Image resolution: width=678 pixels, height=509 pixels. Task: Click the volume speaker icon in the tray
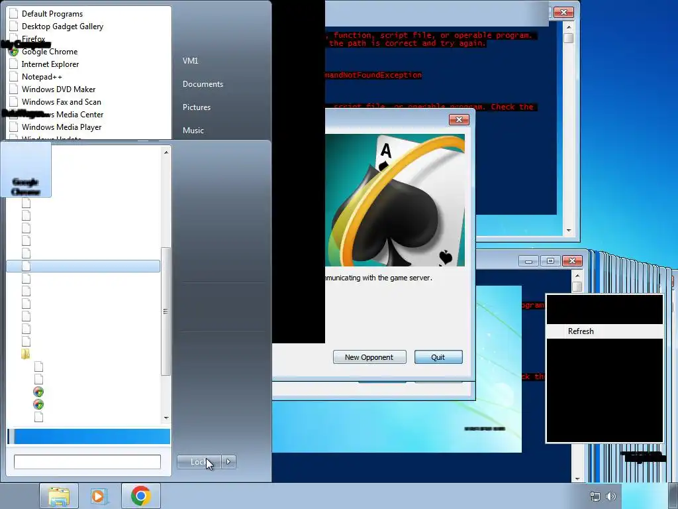coord(611,496)
